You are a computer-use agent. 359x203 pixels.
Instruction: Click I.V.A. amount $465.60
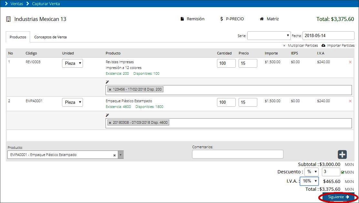[x=332, y=181]
